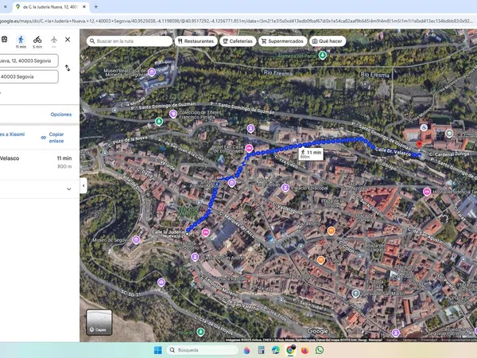Open the Qué hacer filter
477x358 pixels.
328,41
